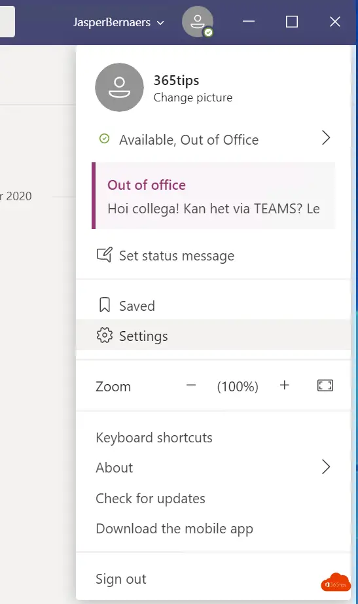Image resolution: width=358 pixels, height=604 pixels.
Task: Click the 365tips cloud logo
Action: 336,583
